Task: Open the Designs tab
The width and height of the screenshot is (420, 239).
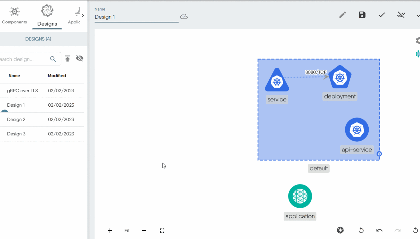Action: (x=47, y=15)
